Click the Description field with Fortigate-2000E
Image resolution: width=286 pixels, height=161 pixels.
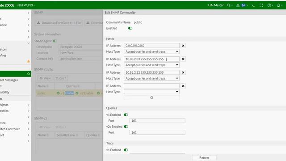pos(81,47)
